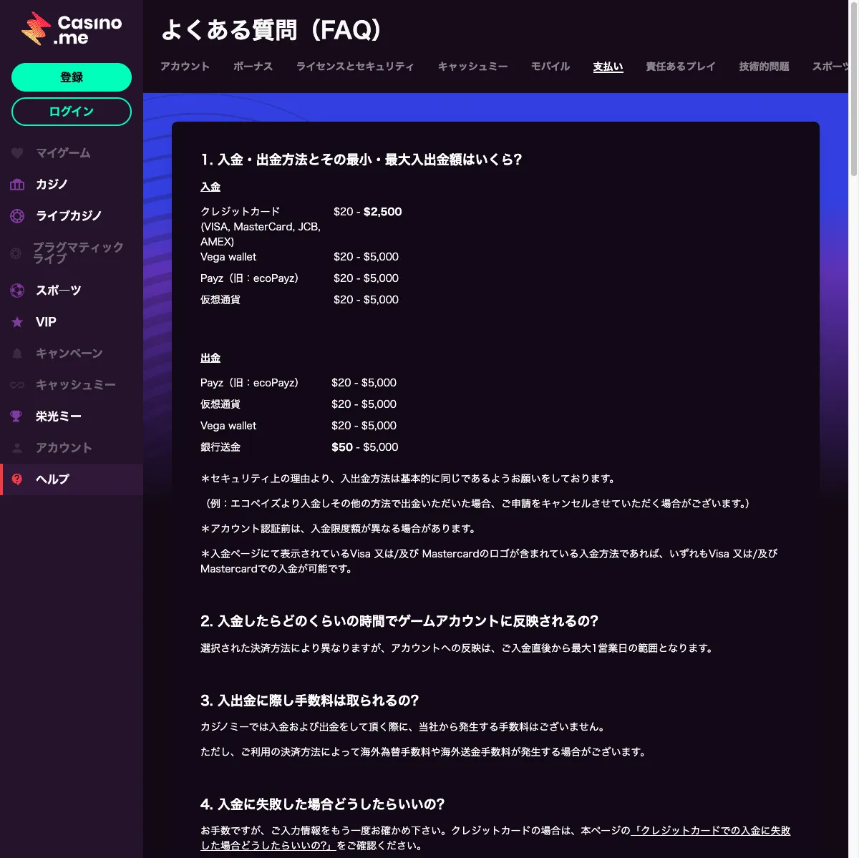The width and height of the screenshot is (859, 858).
Task: Switch to the アカウント FAQ tab
Action: [185, 67]
